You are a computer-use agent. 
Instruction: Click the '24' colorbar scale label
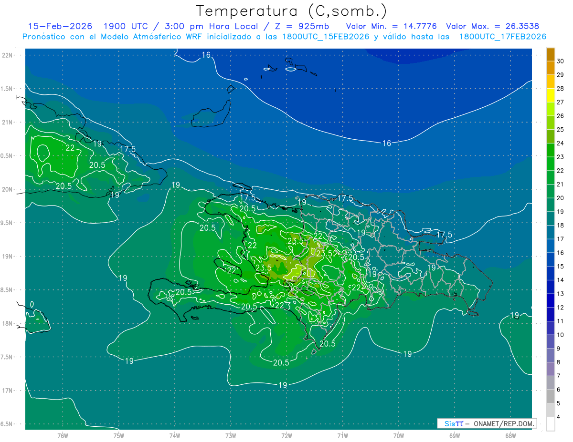click(x=561, y=143)
